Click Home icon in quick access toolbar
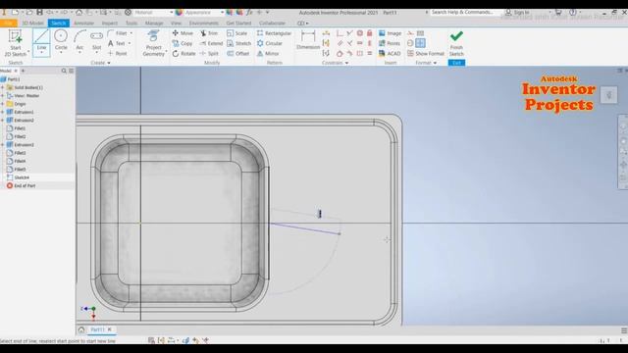The width and height of the screenshot is (628, 353). (x=78, y=13)
